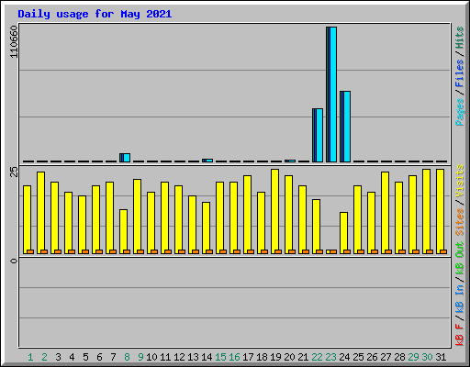Click day 23 on the x-axis
470x367 pixels.
point(330,357)
